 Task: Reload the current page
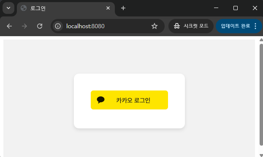tap(40, 26)
